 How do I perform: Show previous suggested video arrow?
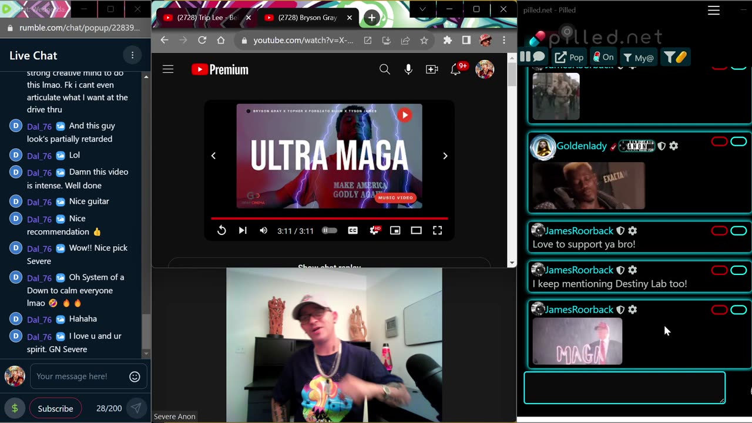coord(213,156)
